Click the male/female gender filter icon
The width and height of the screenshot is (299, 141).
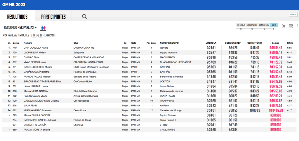(x=43, y=28)
